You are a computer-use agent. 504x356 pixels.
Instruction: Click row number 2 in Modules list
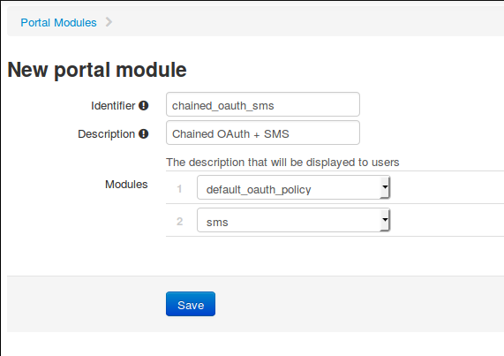click(x=180, y=221)
